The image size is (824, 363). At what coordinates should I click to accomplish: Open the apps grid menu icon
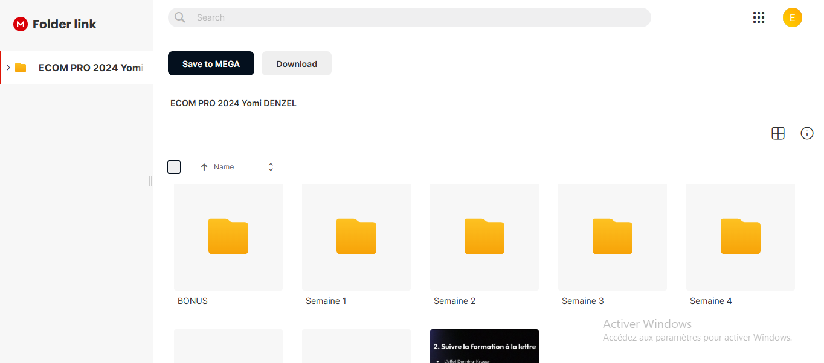click(759, 17)
